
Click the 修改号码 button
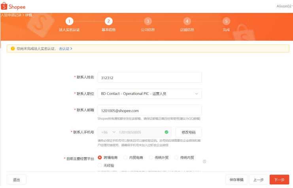[189, 132]
